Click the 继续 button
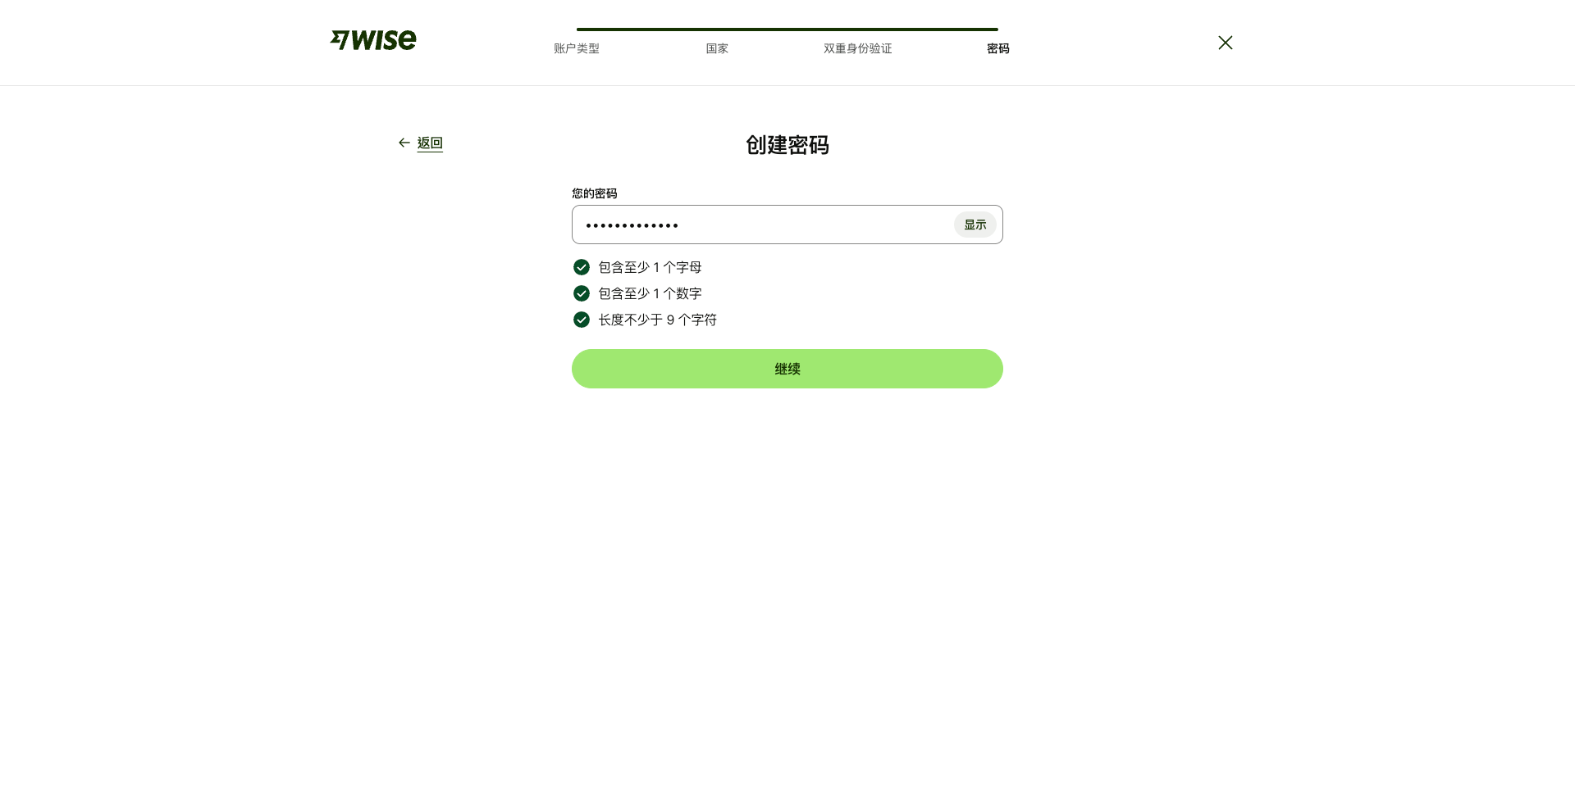 (787, 369)
